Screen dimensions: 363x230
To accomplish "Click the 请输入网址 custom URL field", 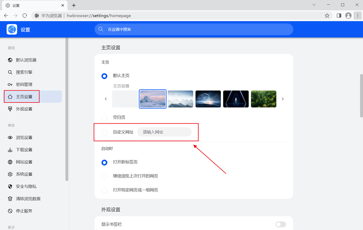I will point(164,132).
